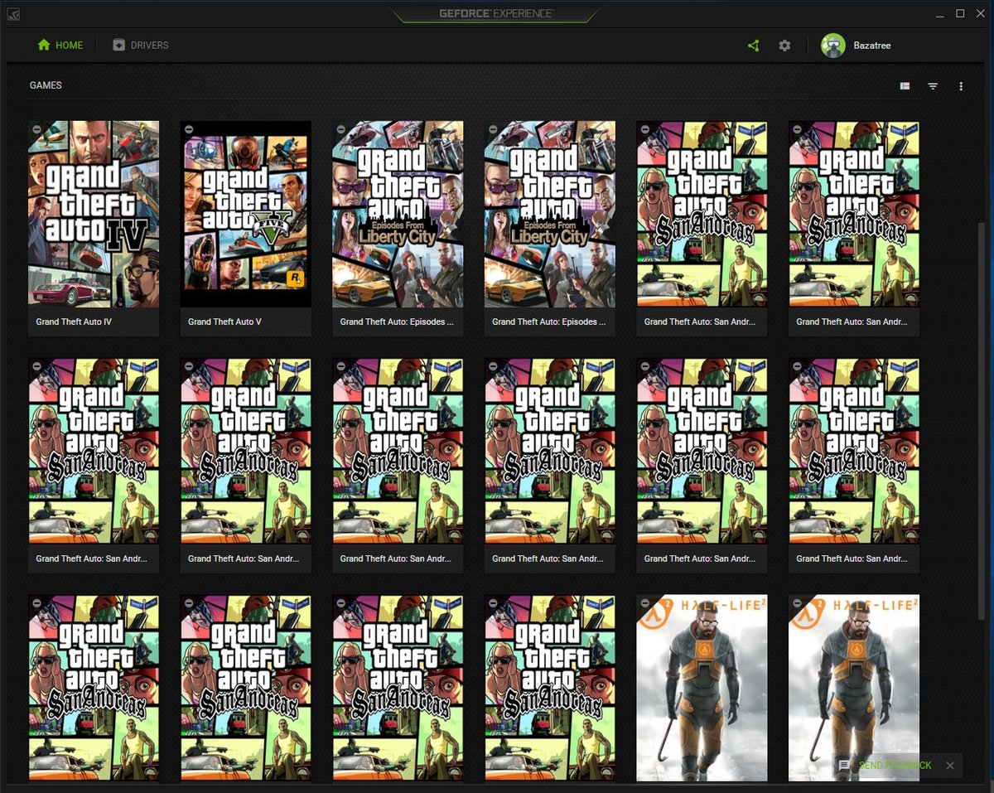Open the Bazatree account menu

click(x=872, y=46)
